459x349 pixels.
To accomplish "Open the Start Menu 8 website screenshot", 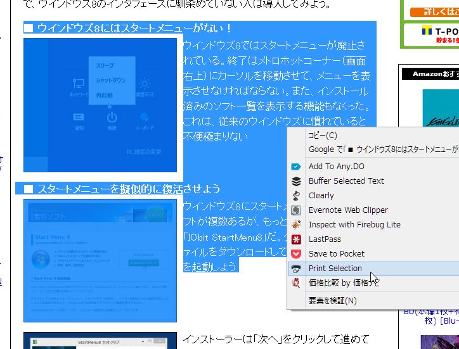I will 100,261.
